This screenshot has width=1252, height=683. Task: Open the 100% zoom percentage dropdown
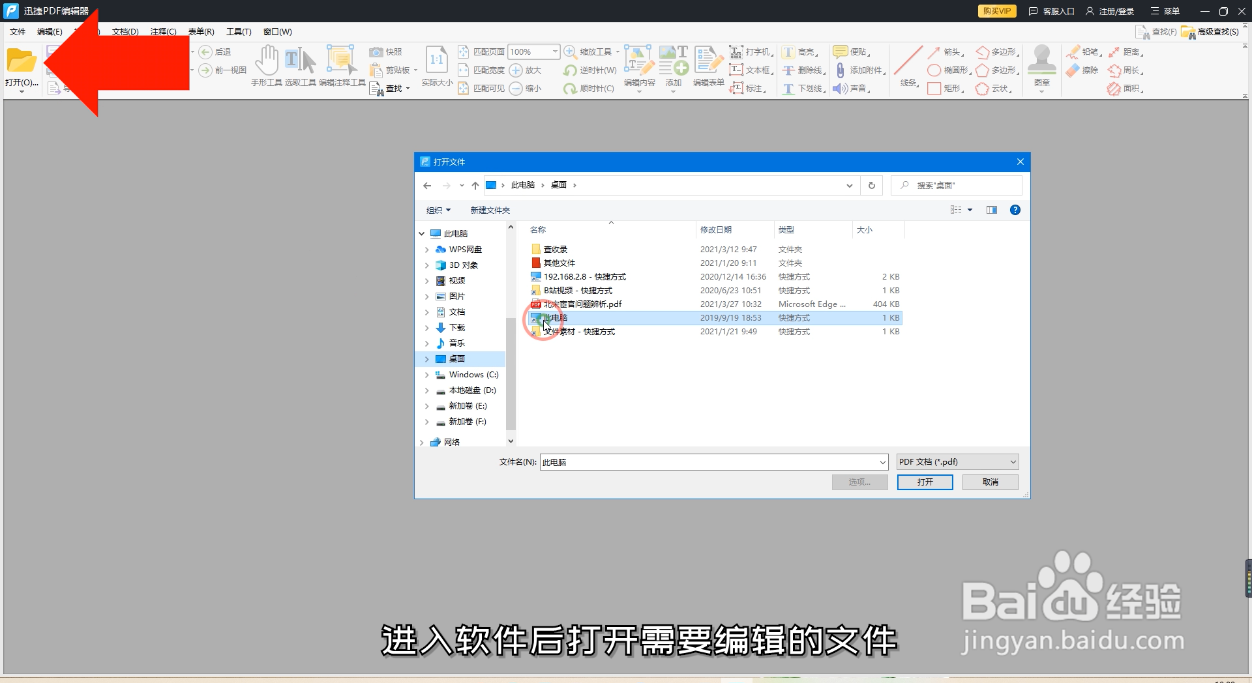coord(555,51)
